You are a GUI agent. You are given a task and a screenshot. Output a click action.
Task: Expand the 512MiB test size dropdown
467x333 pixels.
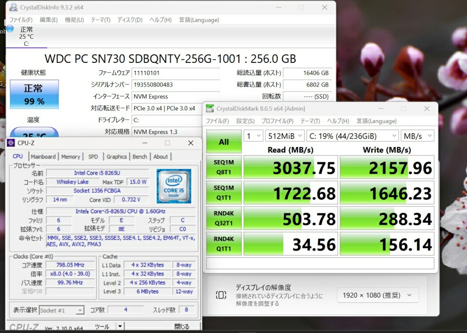284,136
